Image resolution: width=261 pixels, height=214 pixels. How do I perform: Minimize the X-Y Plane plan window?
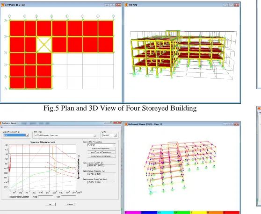[107, 5]
